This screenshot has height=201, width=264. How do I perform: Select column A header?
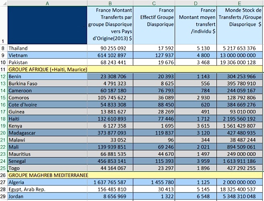point(47,3)
